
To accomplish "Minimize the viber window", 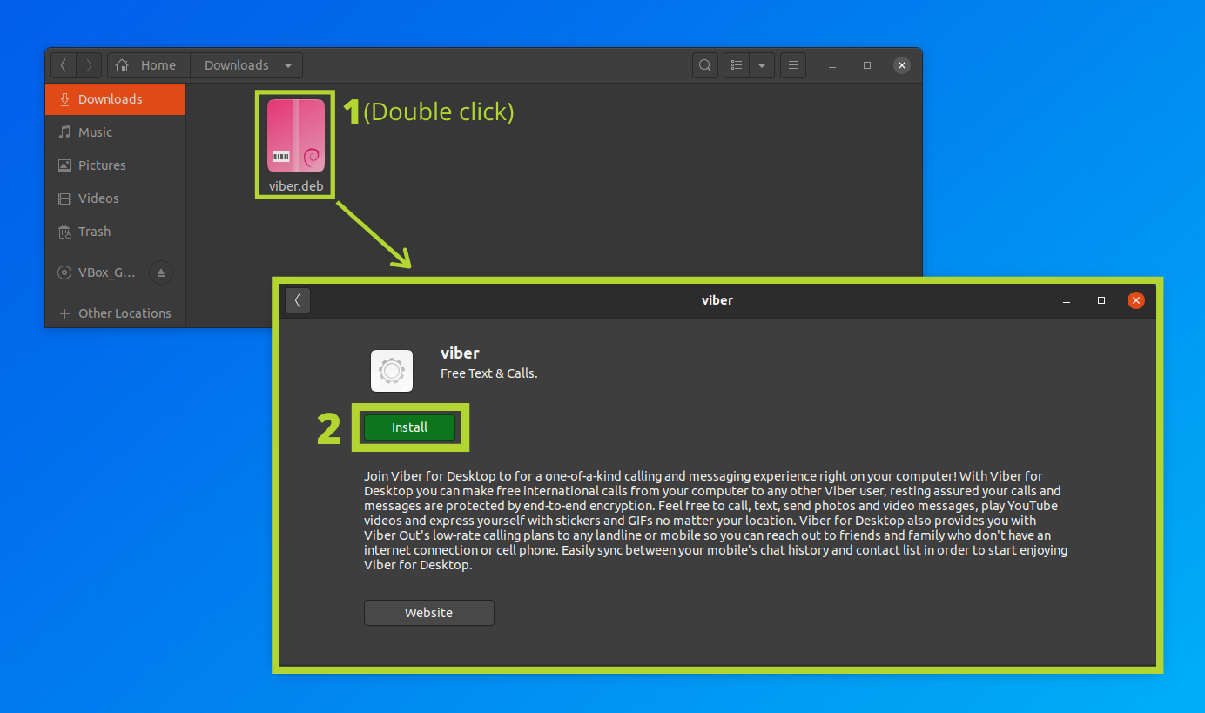I will [1067, 300].
